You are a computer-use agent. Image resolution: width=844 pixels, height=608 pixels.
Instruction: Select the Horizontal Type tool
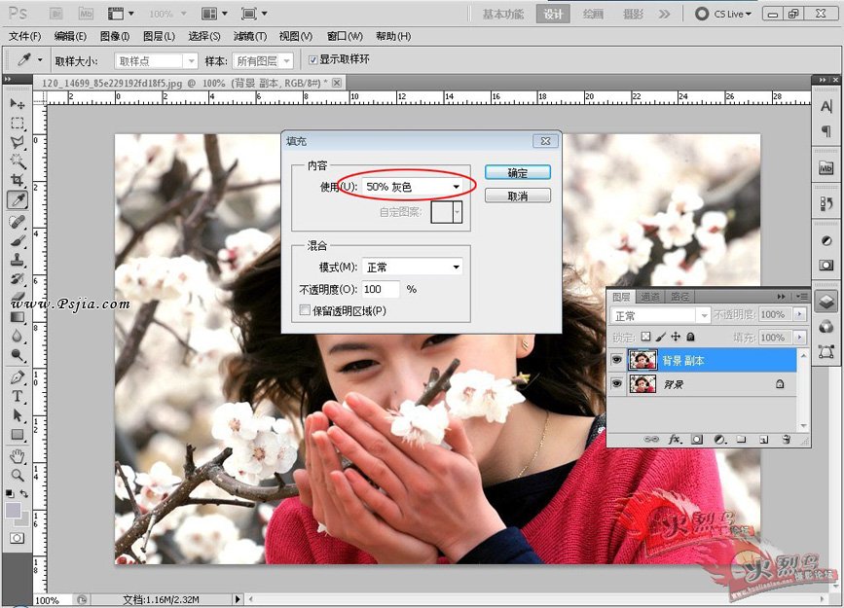coord(18,396)
